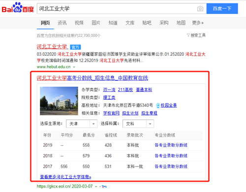Open the 选择科属 dropdown showing 文科

138,124
